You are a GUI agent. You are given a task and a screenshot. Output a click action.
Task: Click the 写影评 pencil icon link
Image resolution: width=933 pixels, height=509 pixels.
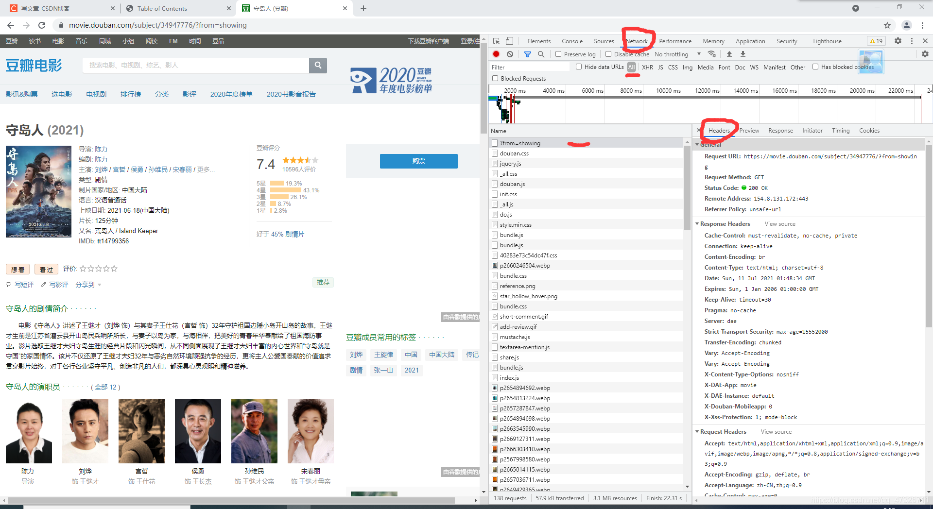[54, 285]
